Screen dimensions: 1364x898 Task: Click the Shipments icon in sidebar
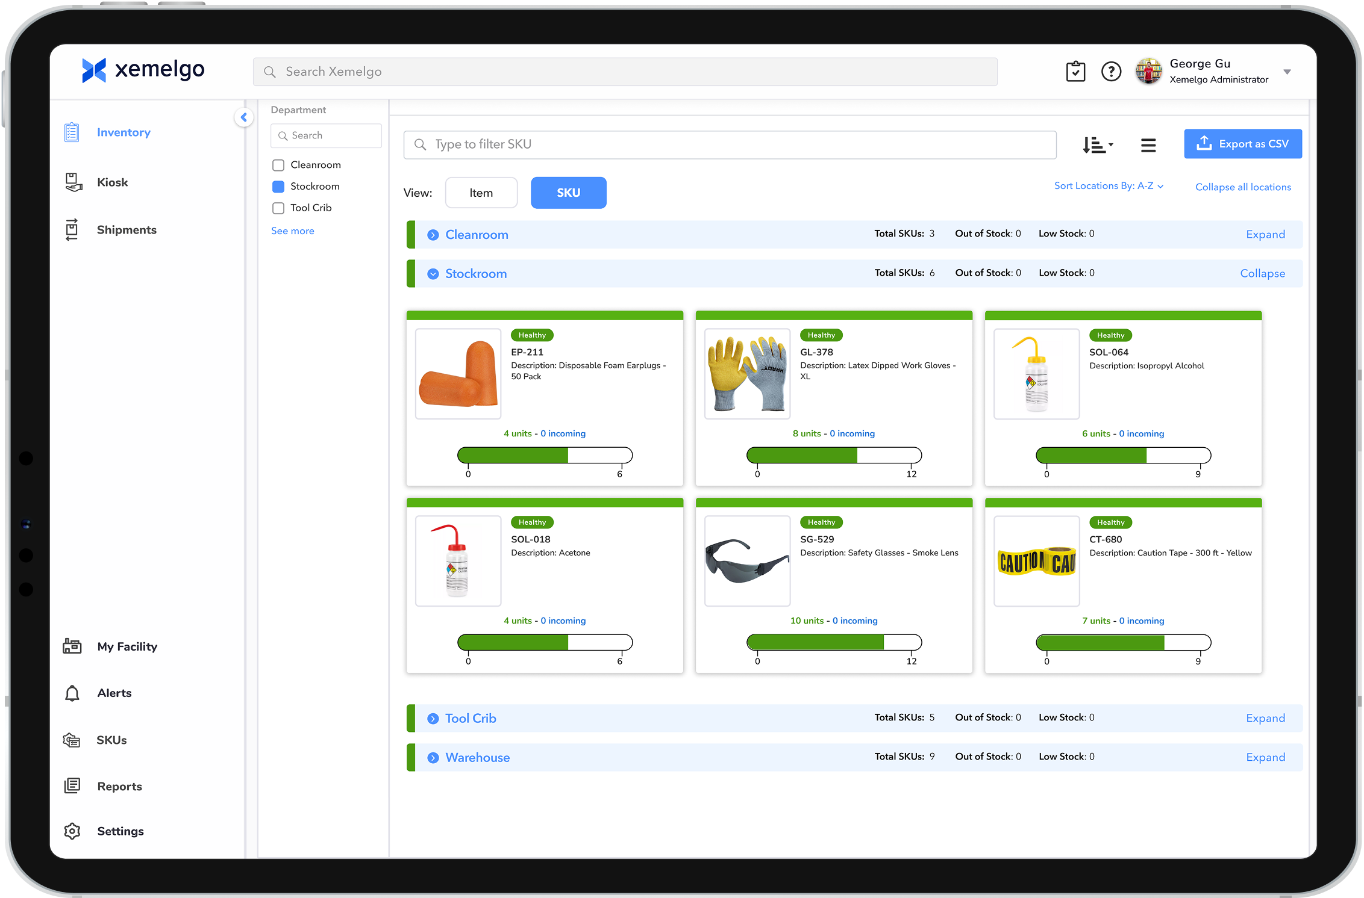point(72,230)
